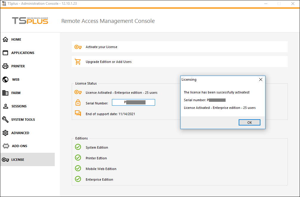Select the System Tools wrench icon
Viewport: 300px width, 197px height.
[5, 120]
